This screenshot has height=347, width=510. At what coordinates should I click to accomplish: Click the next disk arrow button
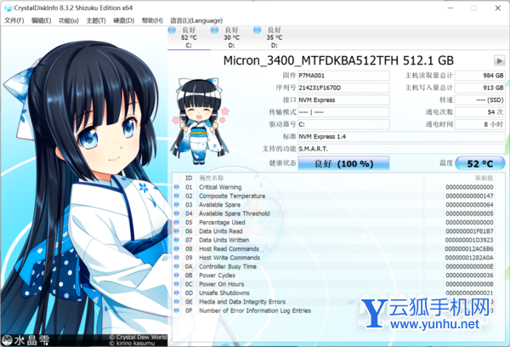coord(499,60)
